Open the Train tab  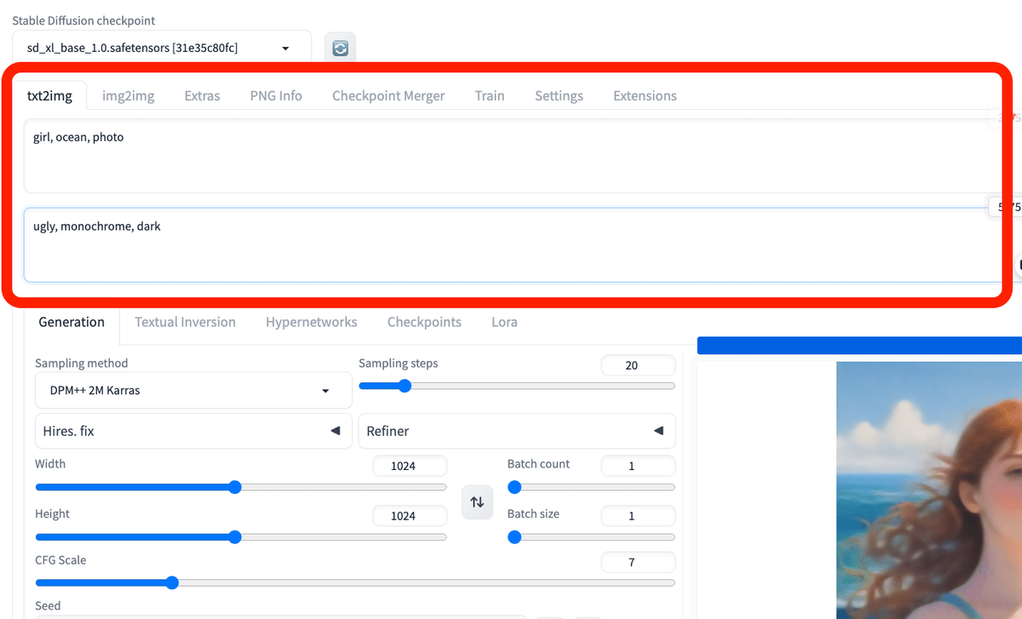(x=490, y=95)
